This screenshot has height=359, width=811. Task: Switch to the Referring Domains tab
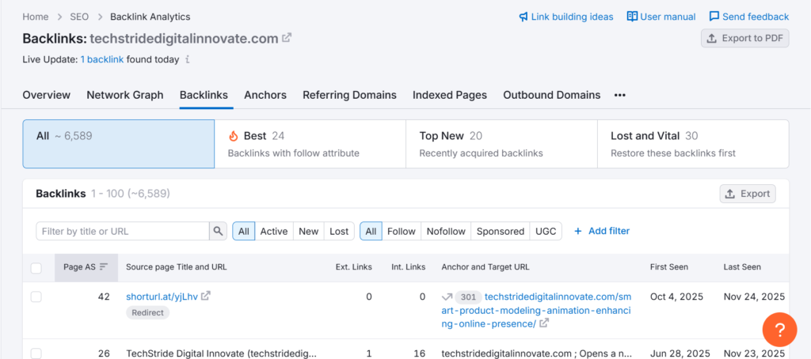pos(349,95)
